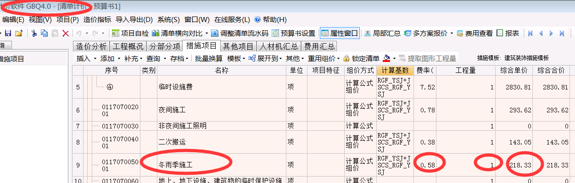Open the 项目(P) menu
This screenshot has width=575, height=183.
coord(68,20)
